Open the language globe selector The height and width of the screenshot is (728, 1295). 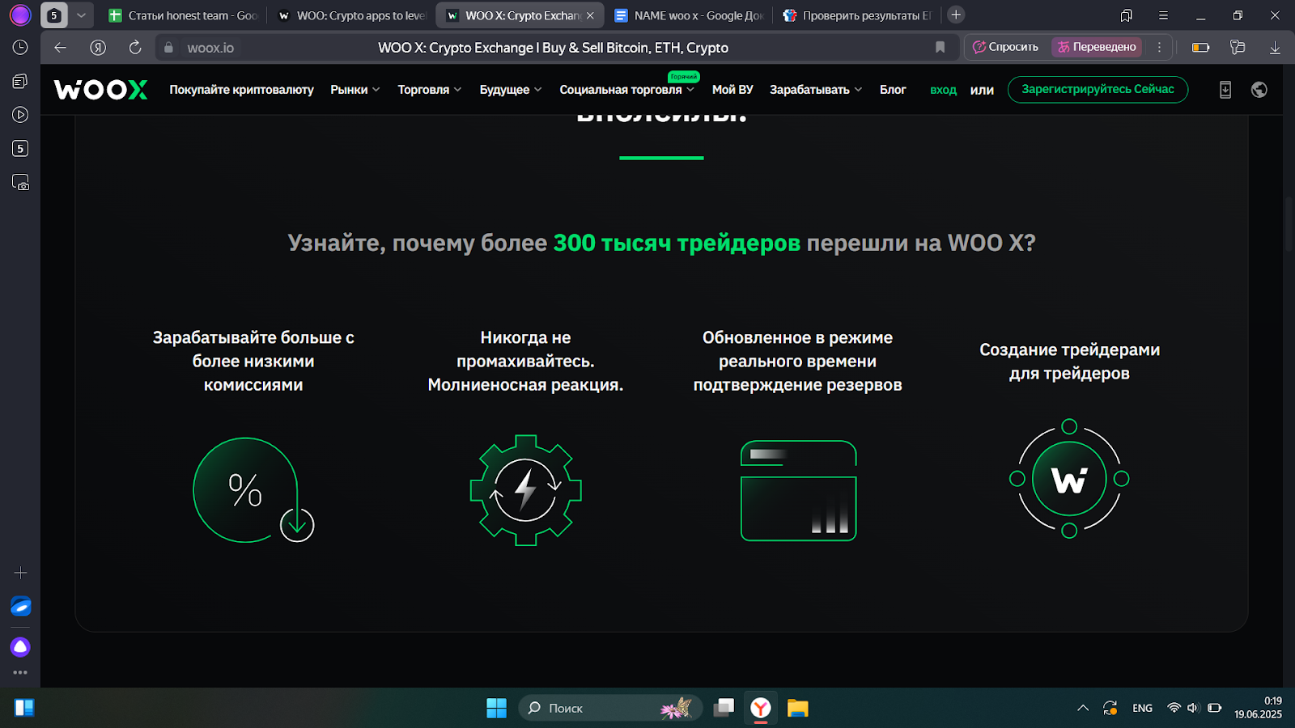coord(1259,90)
